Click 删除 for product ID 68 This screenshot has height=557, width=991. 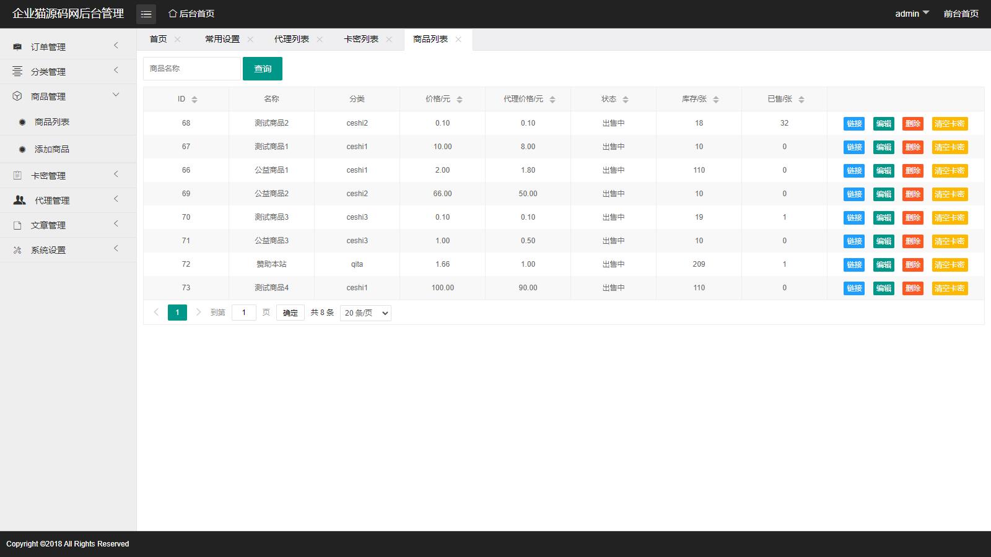912,124
